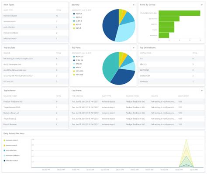Click the large dark blue Severity pie slice
This screenshot has height=174, width=207.
coord(110,25)
